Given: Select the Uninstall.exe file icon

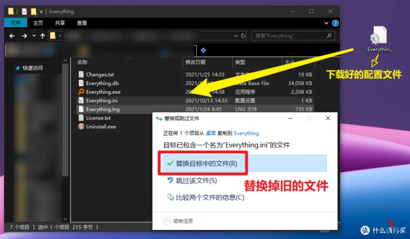Looking at the screenshot, I should 81,127.
